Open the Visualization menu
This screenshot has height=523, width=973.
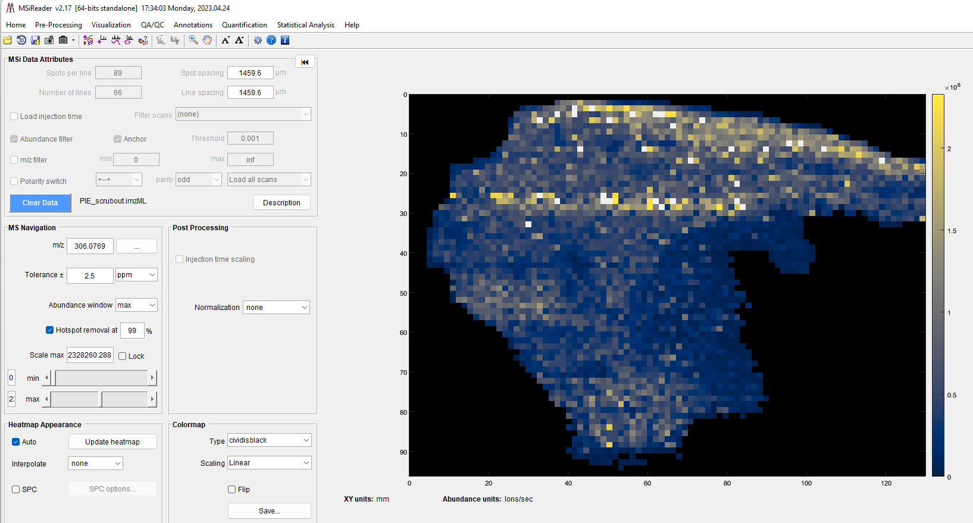click(111, 25)
